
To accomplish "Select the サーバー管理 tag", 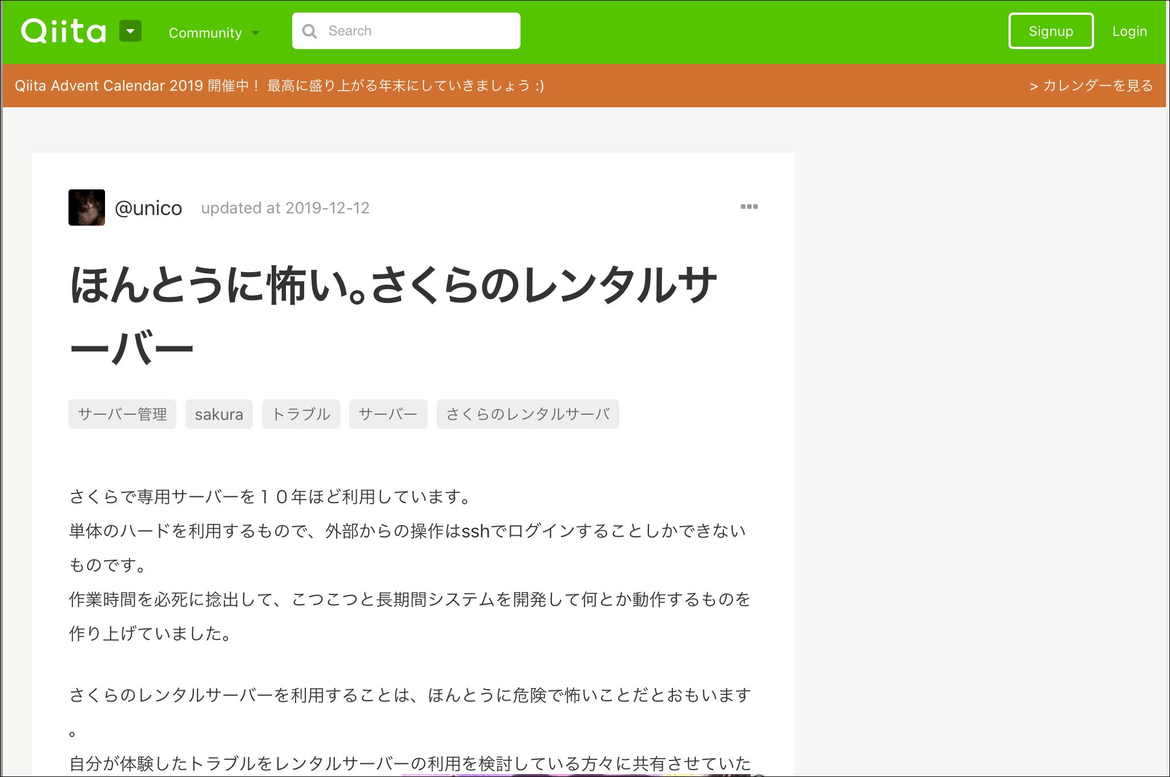I will (122, 414).
